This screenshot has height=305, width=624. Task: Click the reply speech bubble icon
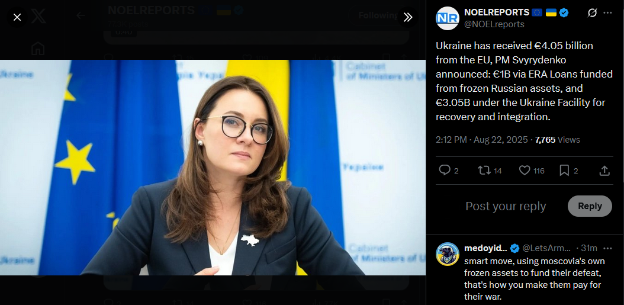coord(444,171)
